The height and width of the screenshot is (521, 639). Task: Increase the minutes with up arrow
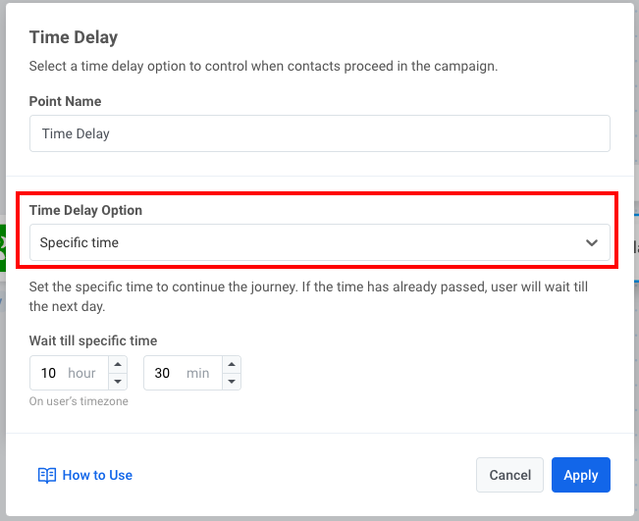(x=232, y=364)
